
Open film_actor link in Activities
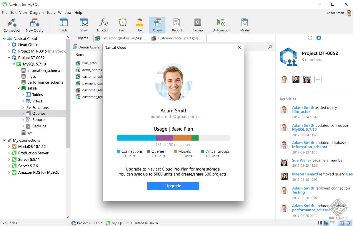point(301,112)
